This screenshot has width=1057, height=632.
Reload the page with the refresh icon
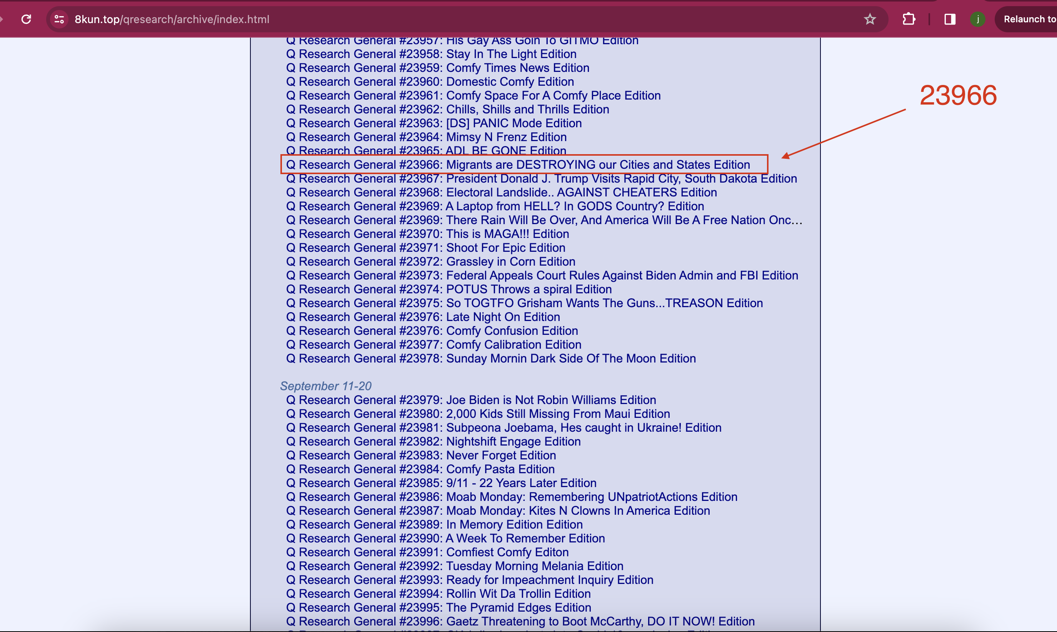tap(27, 19)
